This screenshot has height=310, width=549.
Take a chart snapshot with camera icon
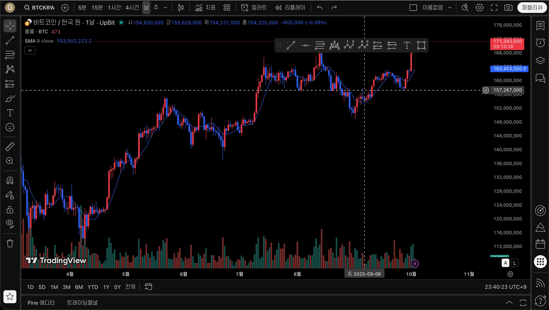[x=508, y=8]
